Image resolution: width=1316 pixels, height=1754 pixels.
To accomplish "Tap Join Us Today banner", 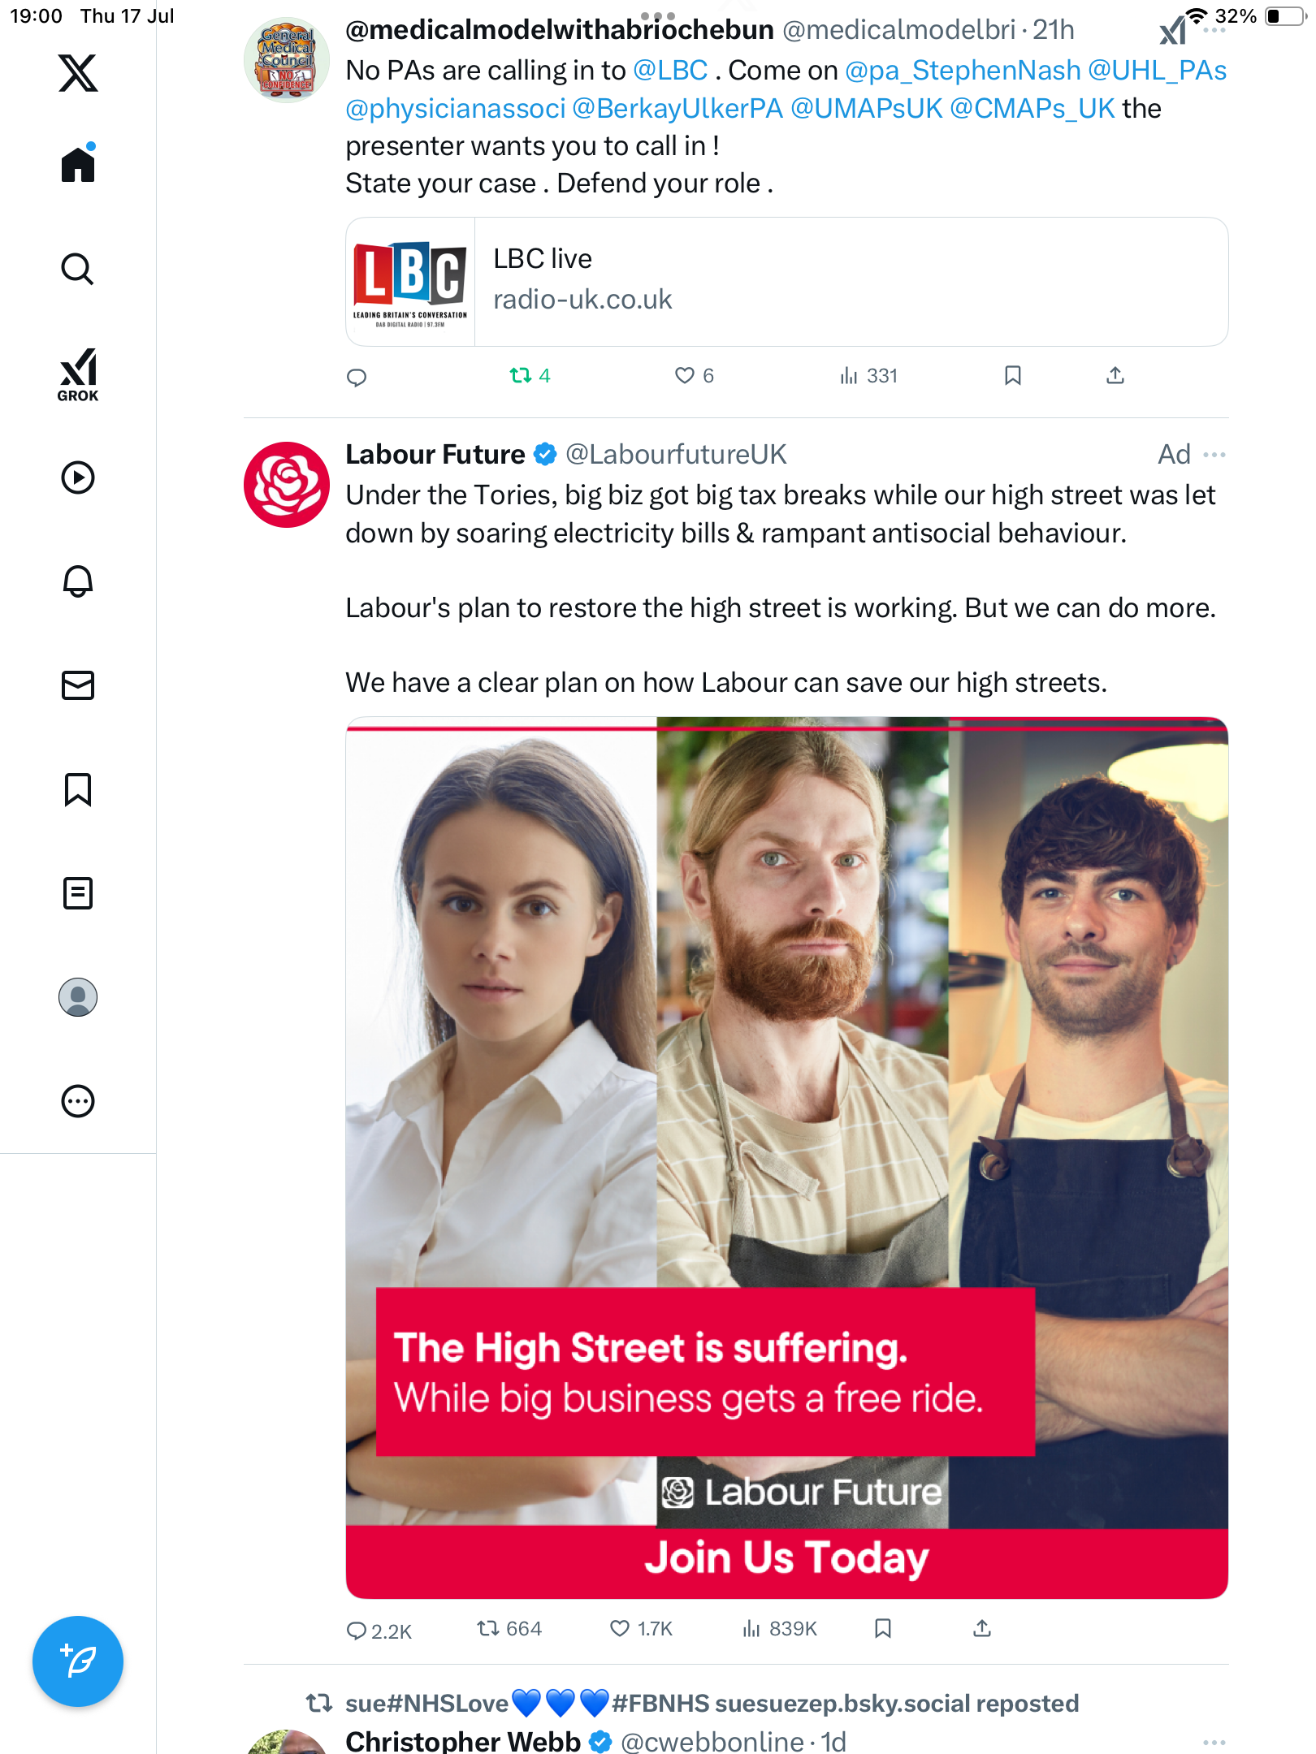I will pos(786,1559).
